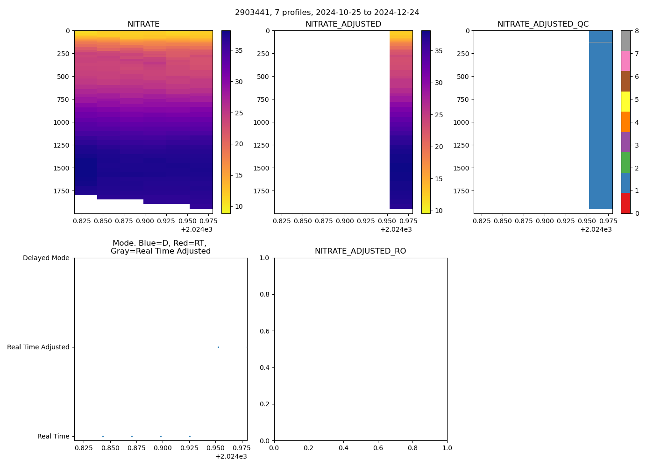Viewport: 654px width, 467px height.
Task: Select the orange segment in QC colorbar
Action: [626, 122]
